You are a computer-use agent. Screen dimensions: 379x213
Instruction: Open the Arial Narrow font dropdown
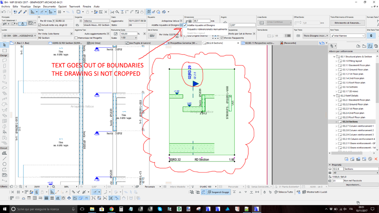pos(348,36)
